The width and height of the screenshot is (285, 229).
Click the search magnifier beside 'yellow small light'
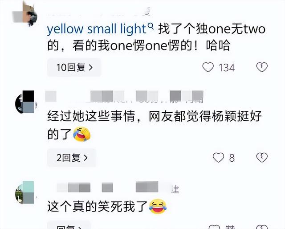pos(151,27)
